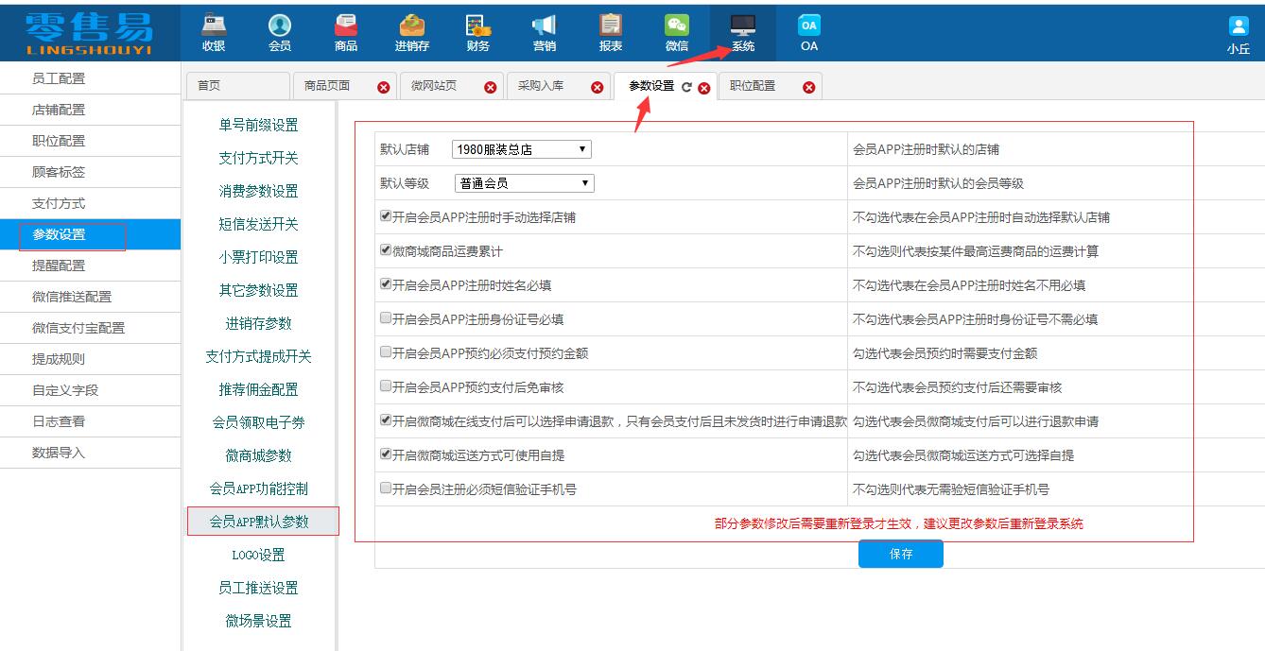Open the 会员 member management module

281,32
